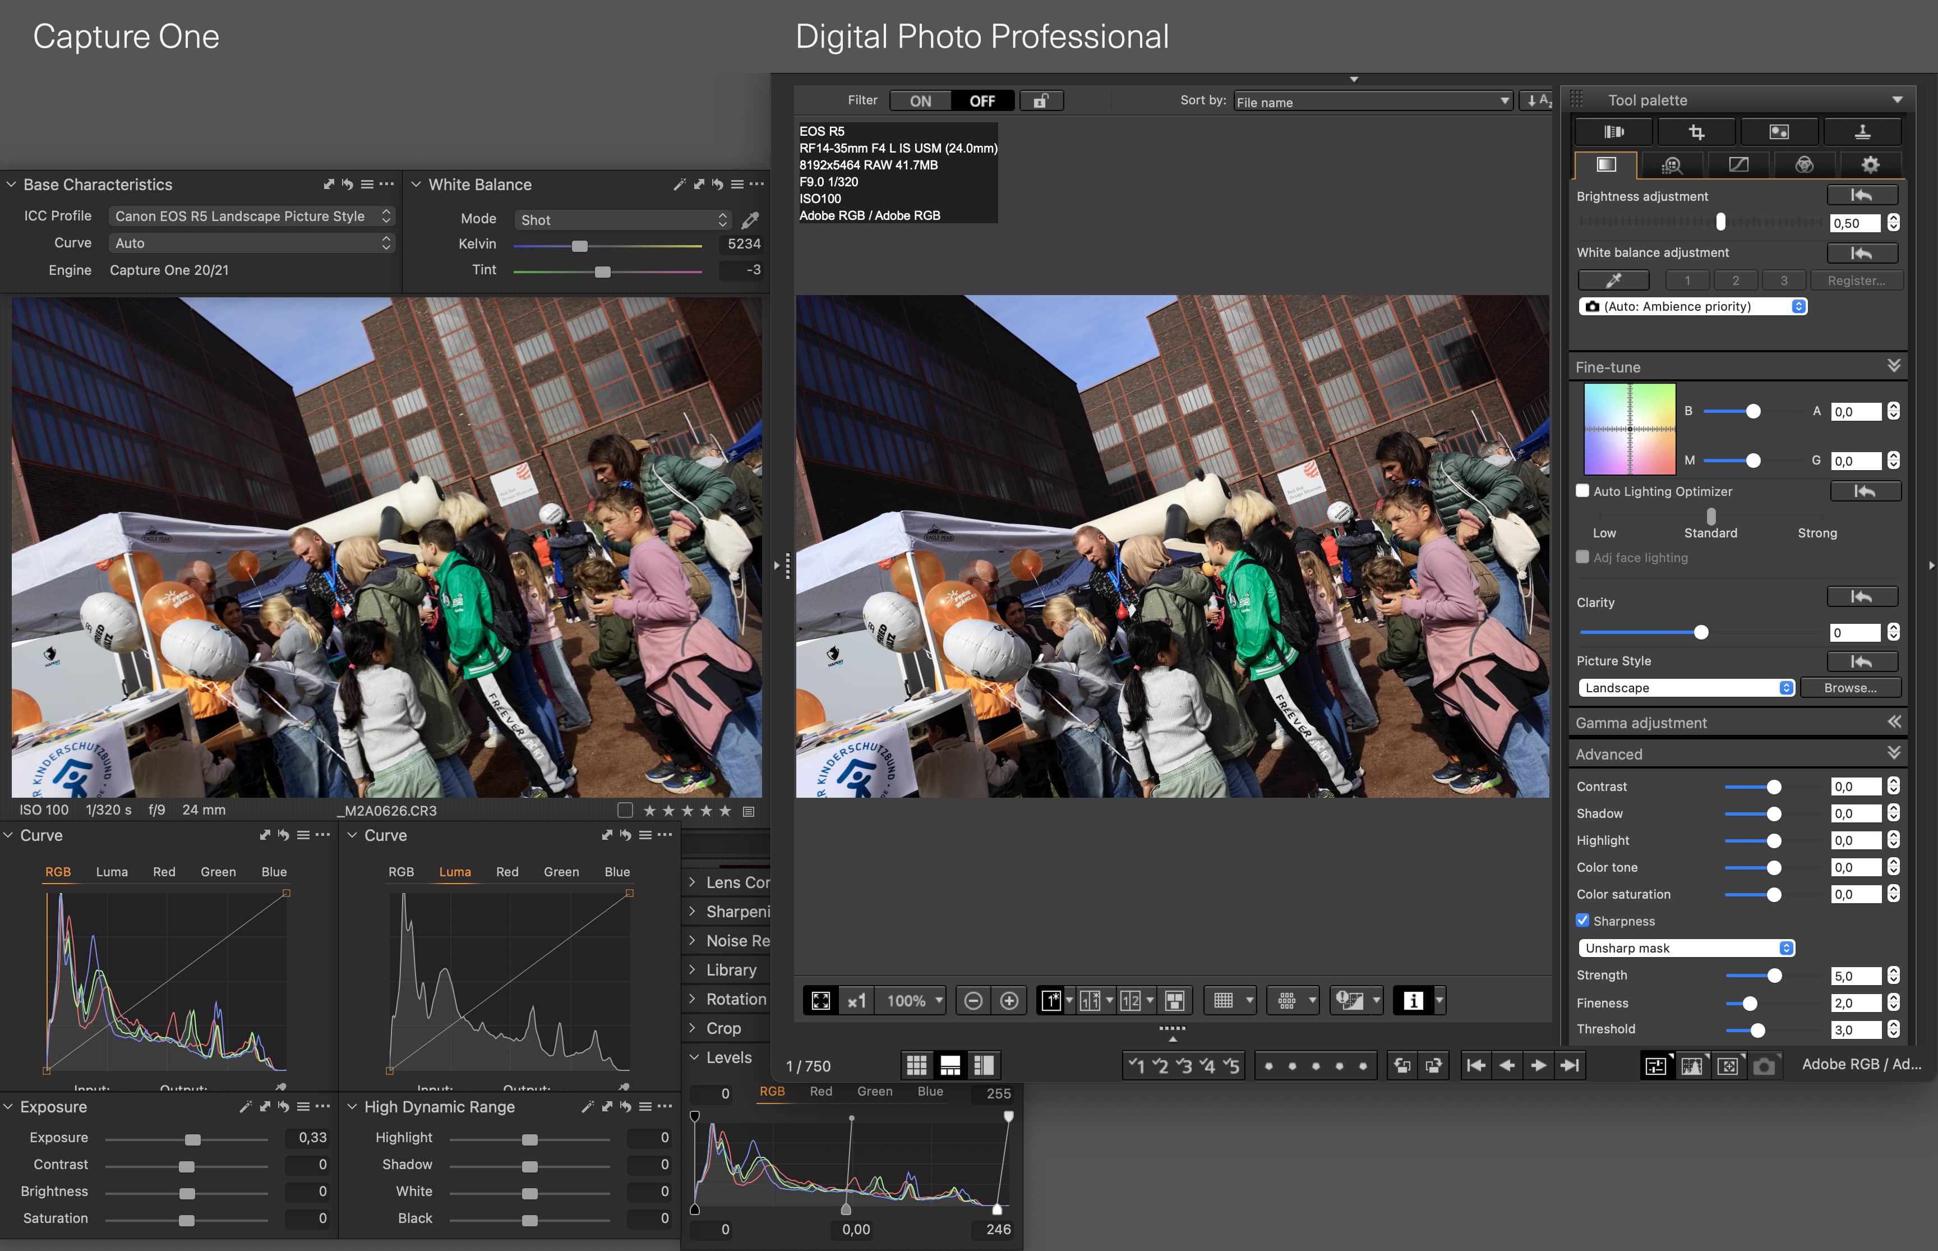Open the White Balance Mode Shot dropdown
The image size is (1938, 1251).
pyautogui.click(x=622, y=219)
